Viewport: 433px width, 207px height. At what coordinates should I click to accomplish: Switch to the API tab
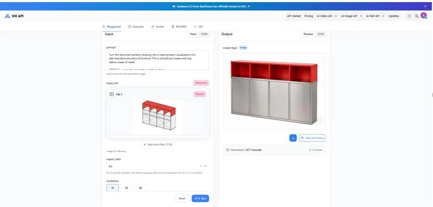198,26
